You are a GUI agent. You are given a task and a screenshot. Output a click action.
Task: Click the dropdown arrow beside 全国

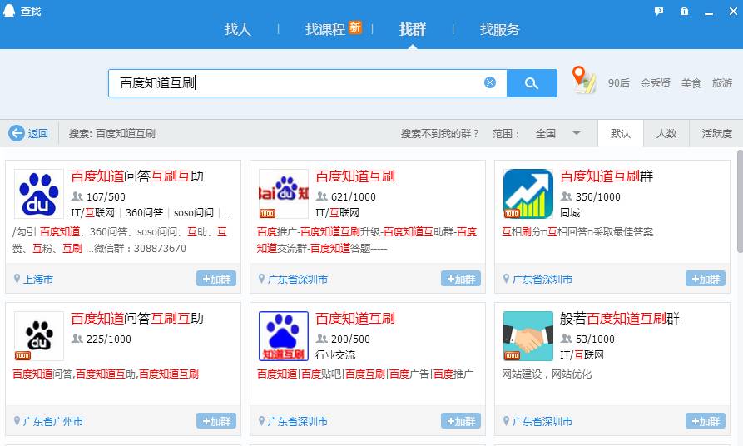coord(577,134)
